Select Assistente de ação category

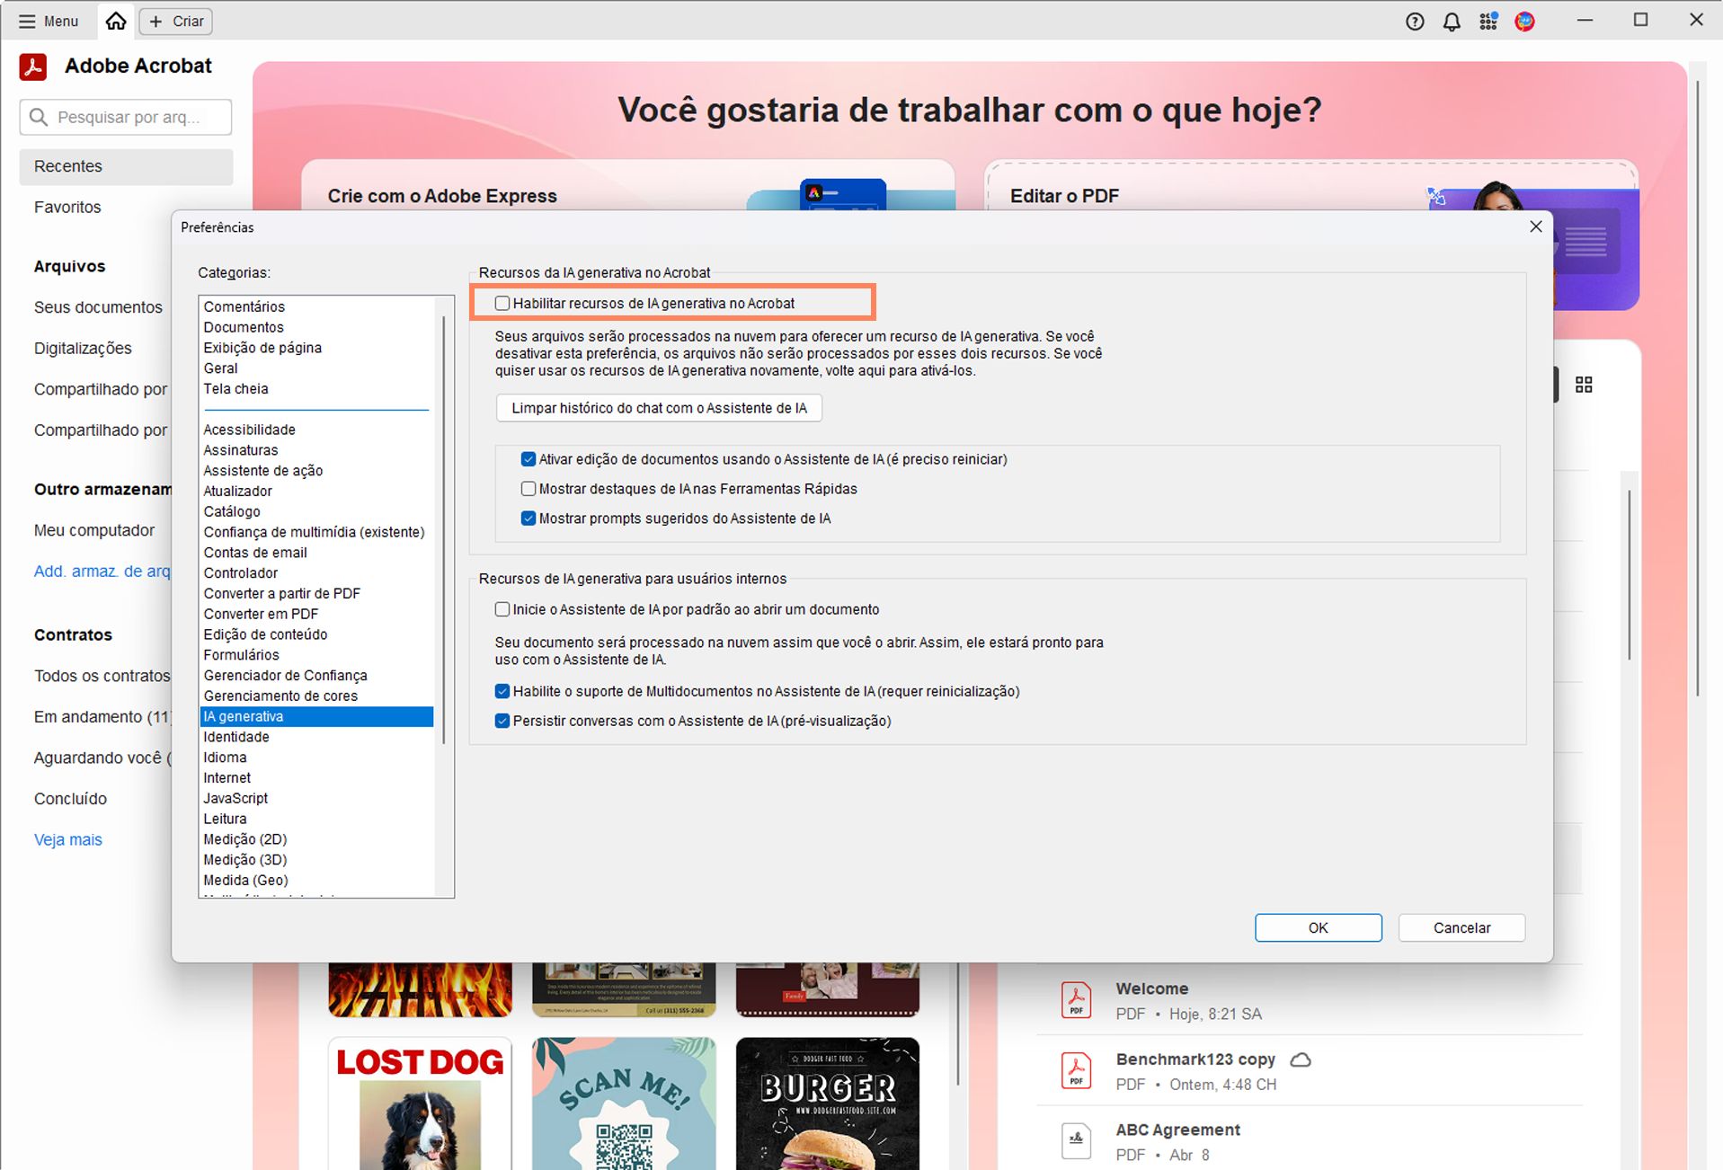coord(316,471)
